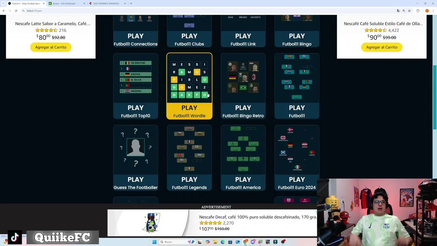Click the Bingo Retro player grid thumbnail
The width and height of the screenshot is (437, 246).
pyautogui.click(x=243, y=77)
